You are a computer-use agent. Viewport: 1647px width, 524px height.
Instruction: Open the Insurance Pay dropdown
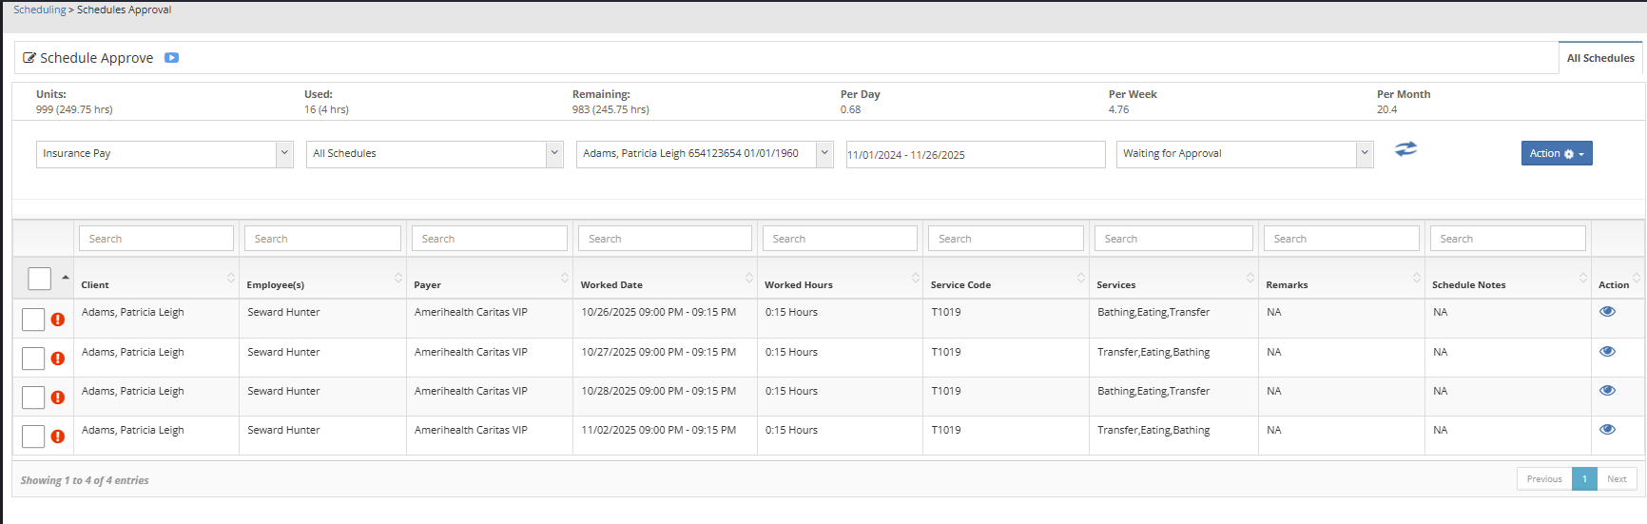point(165,154)
